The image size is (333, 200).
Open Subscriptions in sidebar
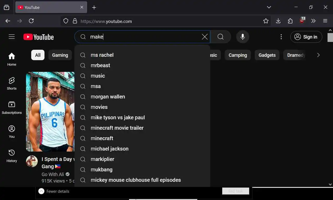tap(12, 108)
